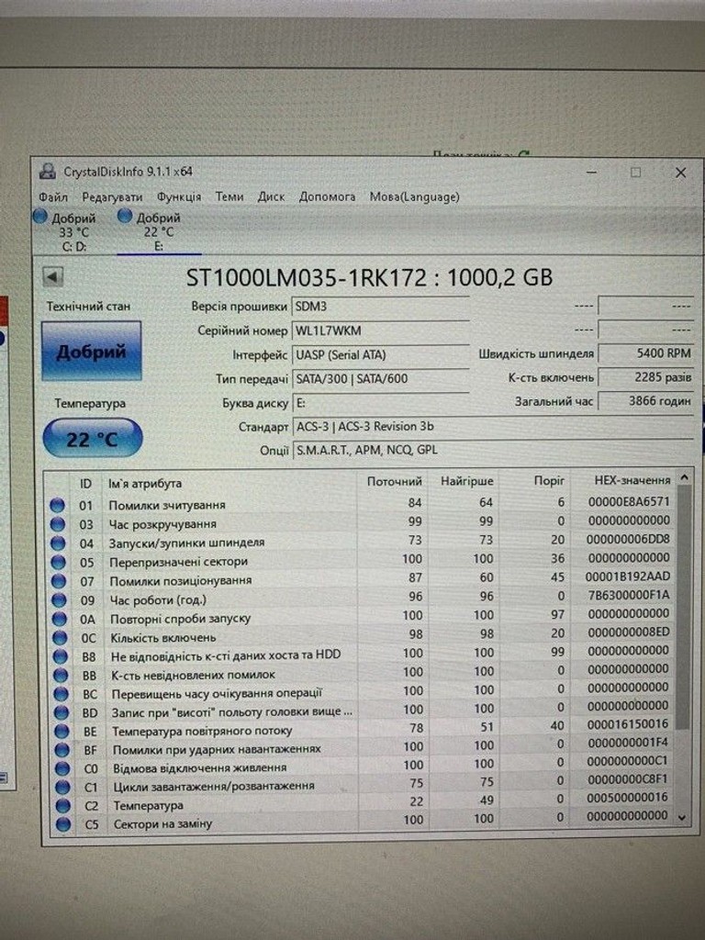The height and width of the screenshot is (940, 705).
Task: Click the status dot for attribute C1
Action: click(62, 787)
